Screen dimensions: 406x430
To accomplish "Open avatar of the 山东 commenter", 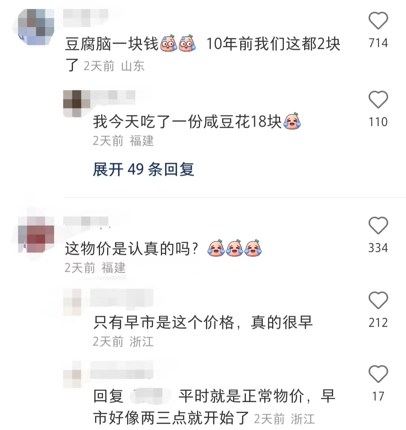I will point(36,27).
